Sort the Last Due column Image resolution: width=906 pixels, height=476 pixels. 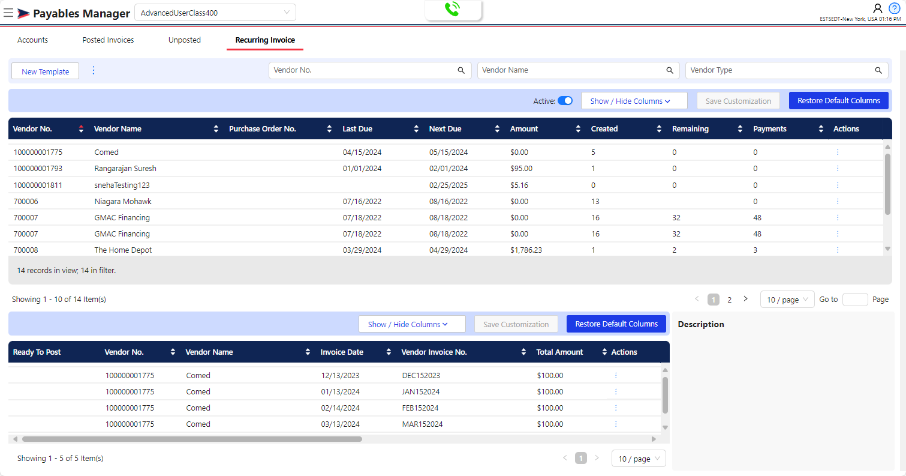tap(416, 128)
